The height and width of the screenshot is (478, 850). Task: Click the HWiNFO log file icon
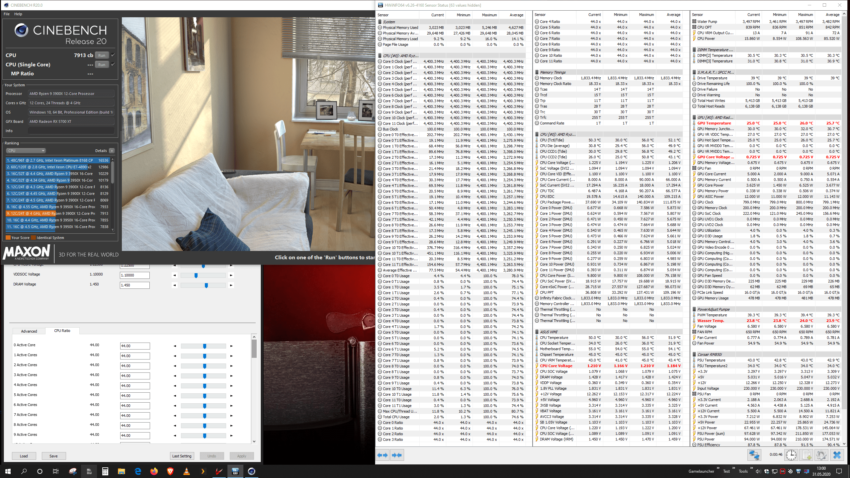coord(807,455)
